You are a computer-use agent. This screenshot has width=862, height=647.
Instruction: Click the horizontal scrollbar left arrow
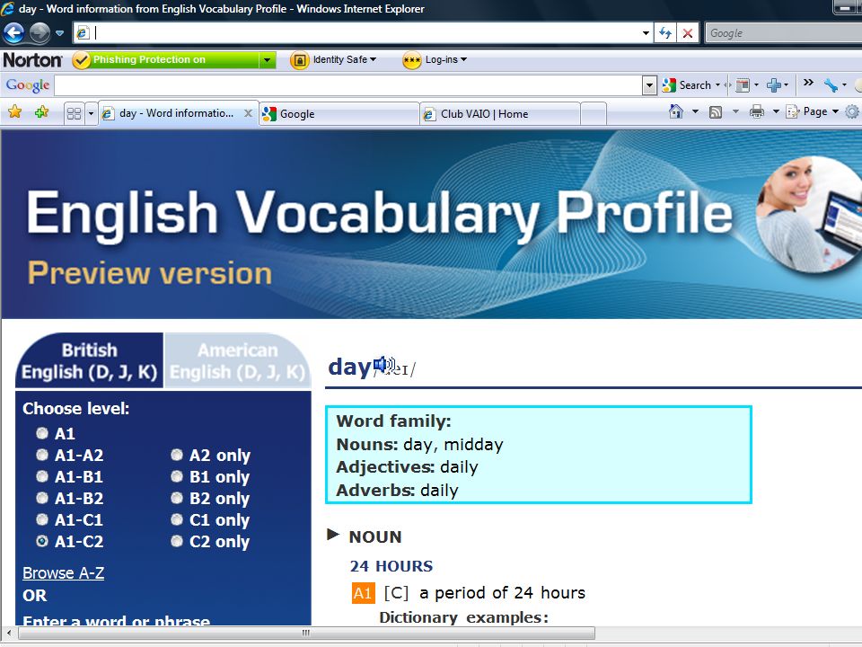tap(9, 633)
